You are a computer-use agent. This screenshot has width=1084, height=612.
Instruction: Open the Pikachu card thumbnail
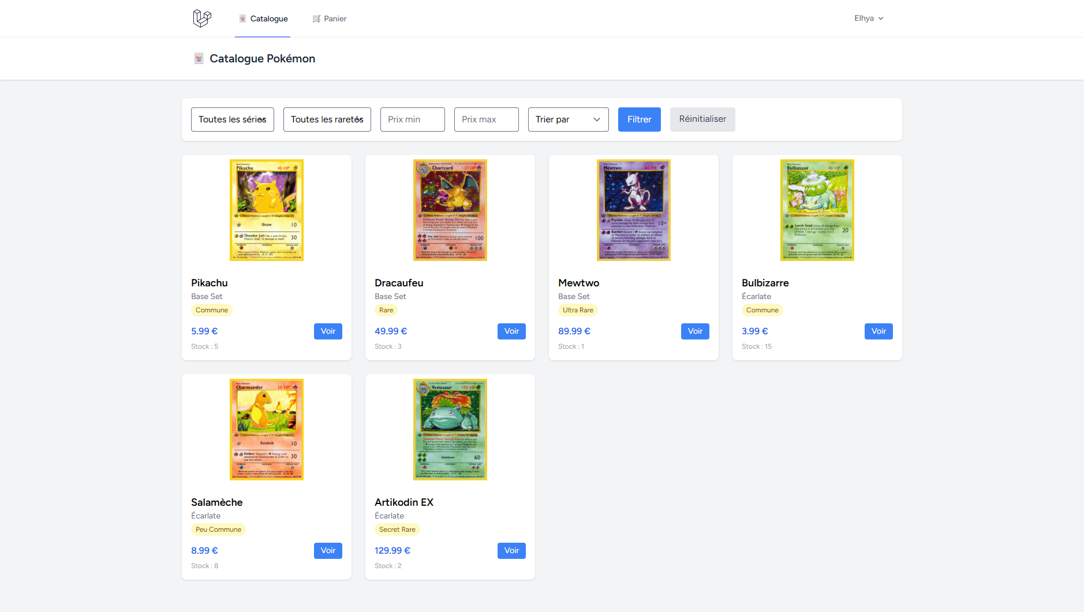click(x=266, y=210)
